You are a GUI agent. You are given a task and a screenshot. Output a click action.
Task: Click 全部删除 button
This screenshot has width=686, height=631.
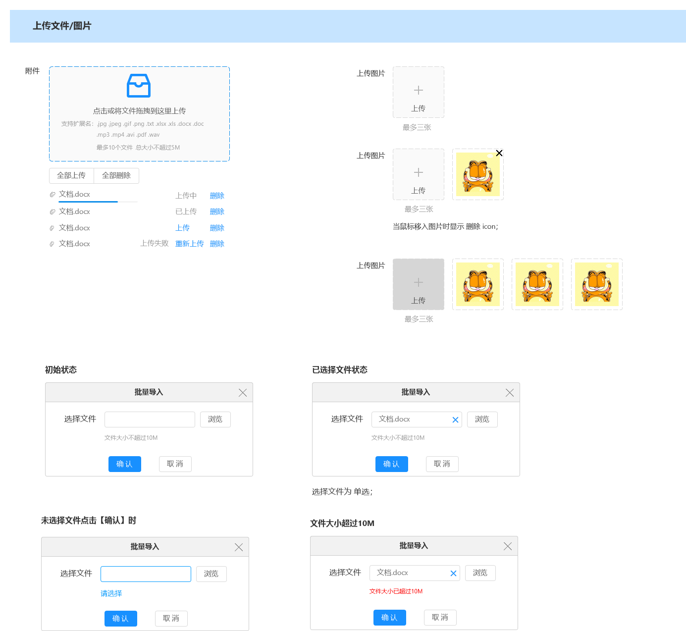click(x=116, y=176)
